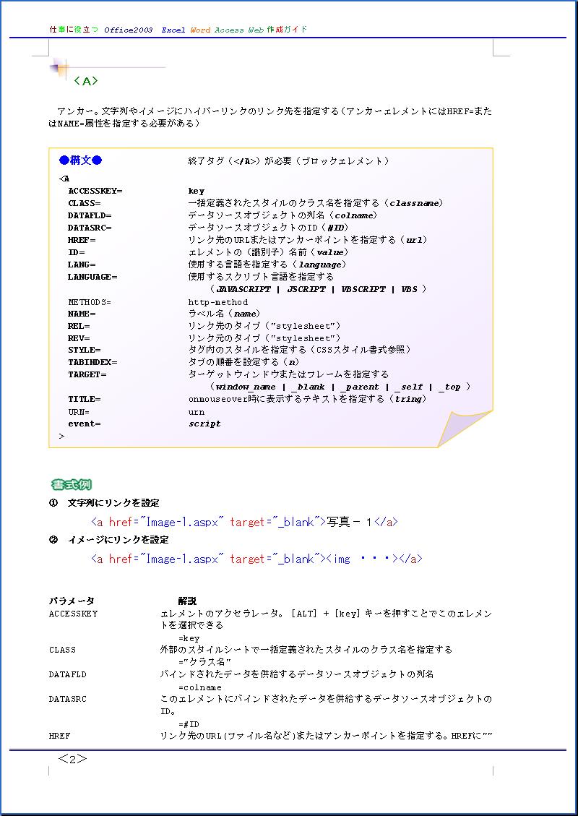The height and width of the screenshot is (816, 578).
Task: Click the circled number ① marker
Action: click(53, 503)
